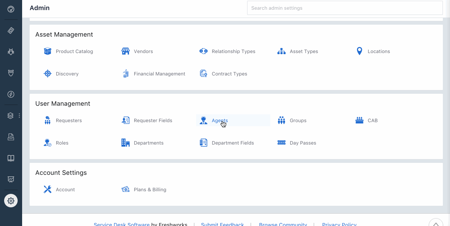Viewport: 450px width, 226px height.
Task: Open the lightning bolt sidebar icon
Action: (10, 94)
